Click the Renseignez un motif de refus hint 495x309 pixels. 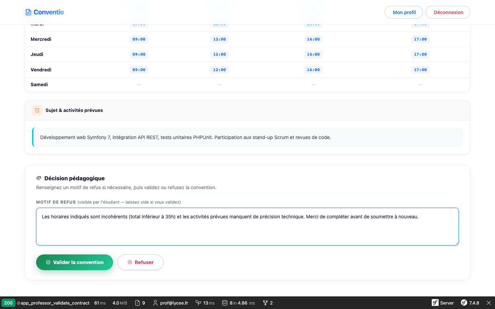[x=126, y=187]
